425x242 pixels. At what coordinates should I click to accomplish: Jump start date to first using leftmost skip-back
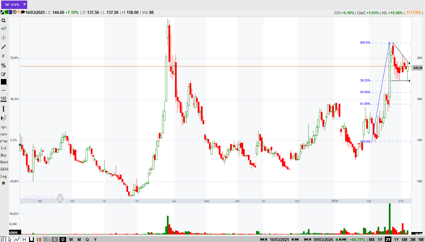point(262,240)
